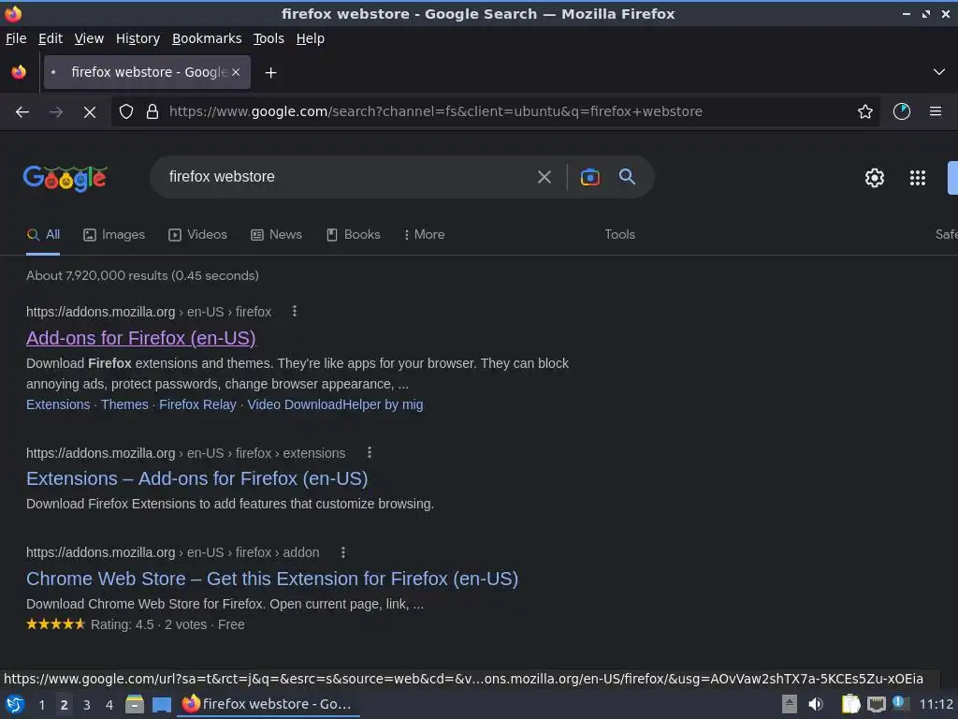Follow the Firefox Relay sitelink

pyautogui.click(x=197, y=404)
